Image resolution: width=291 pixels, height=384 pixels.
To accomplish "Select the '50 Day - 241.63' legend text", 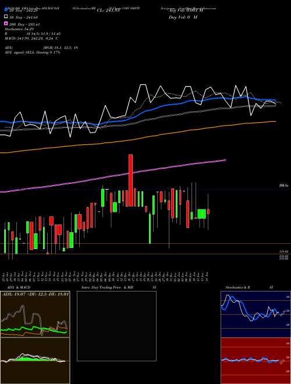I will point(23,17).
